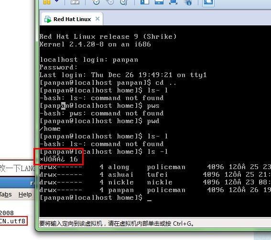The width and height of the screenshot is (271, 240).
Task: Click the '/home' output line
Action: pos(50,128)
